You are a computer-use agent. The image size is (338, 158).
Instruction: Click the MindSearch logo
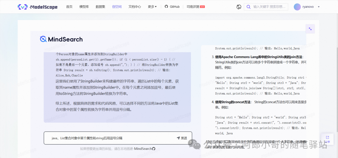61,39
